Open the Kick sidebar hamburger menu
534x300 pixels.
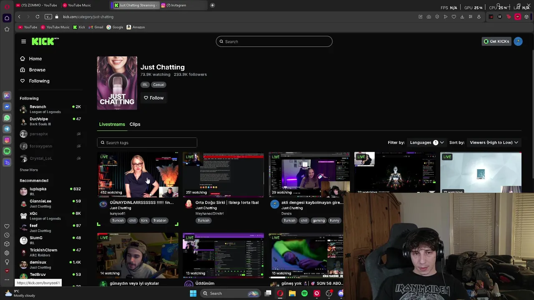(x=23, y=41)
